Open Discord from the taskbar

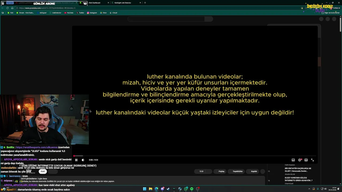point(162,189)
